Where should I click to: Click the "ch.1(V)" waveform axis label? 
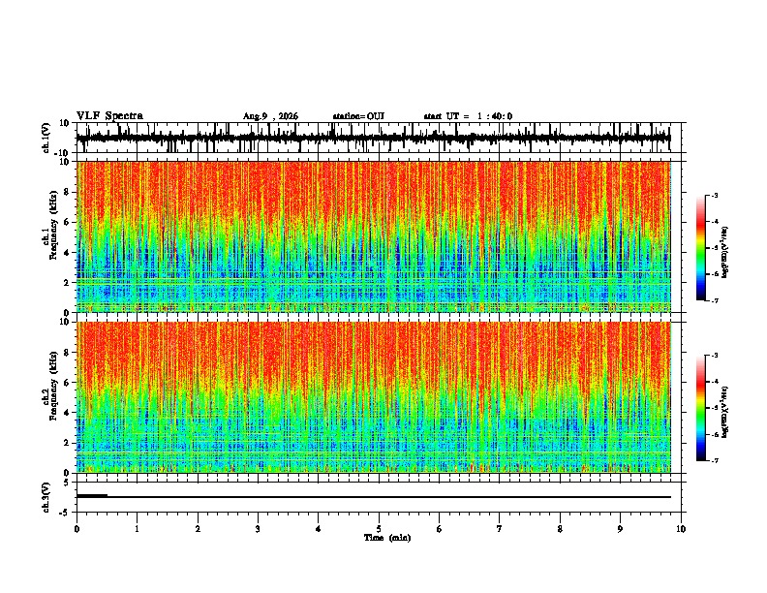coord(46,138)
